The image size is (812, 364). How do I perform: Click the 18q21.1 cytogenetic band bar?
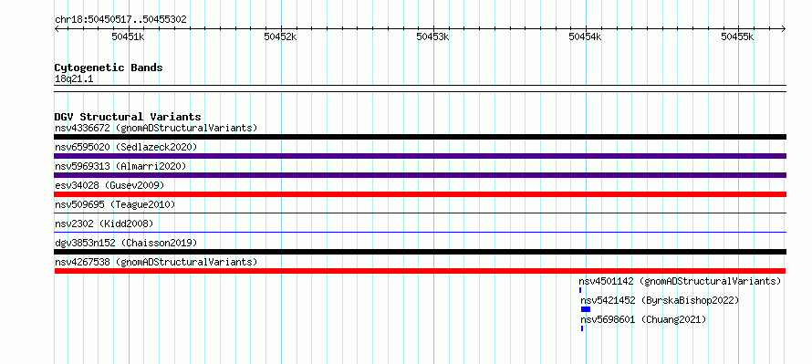[x=420, y=88]
